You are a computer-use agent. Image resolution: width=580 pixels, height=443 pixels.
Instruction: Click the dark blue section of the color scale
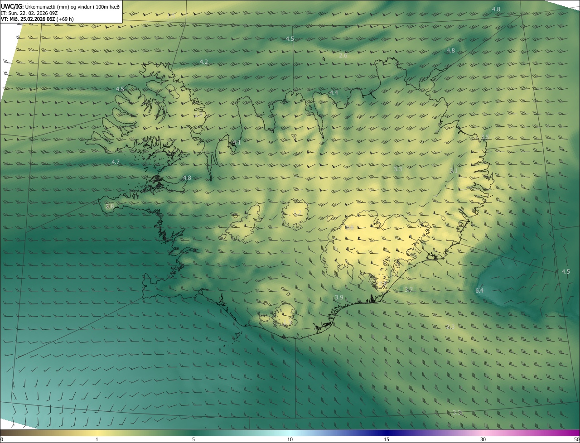387,433
